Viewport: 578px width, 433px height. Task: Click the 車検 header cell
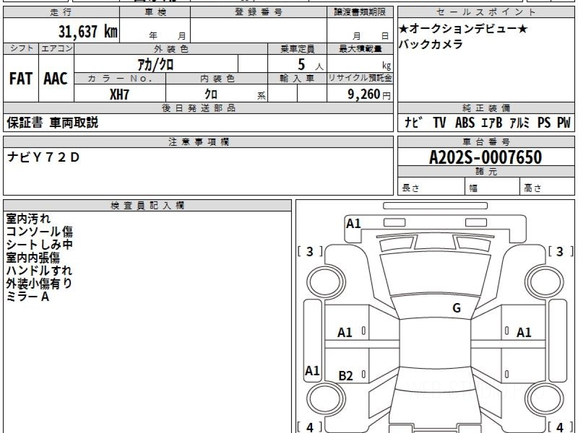(x=155, y=13)
